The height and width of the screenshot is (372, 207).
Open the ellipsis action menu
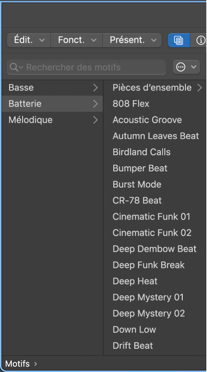point(186,67)
